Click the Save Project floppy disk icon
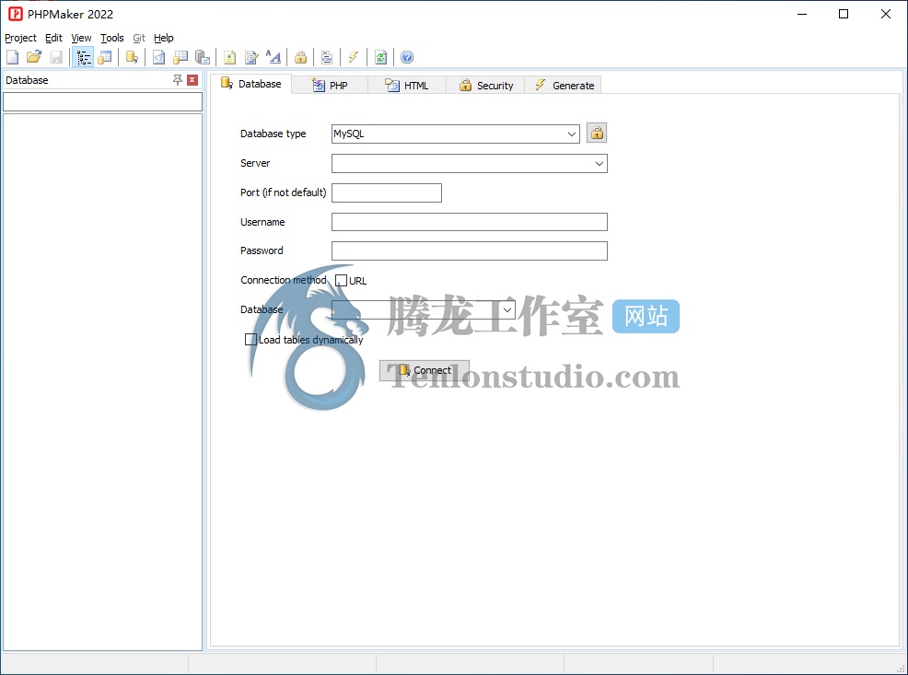Screen dimensions: 908x675 tap(56, 57)
